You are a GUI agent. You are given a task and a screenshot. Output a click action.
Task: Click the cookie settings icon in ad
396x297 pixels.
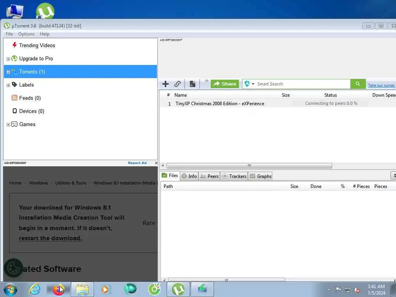tap(14, 268)
